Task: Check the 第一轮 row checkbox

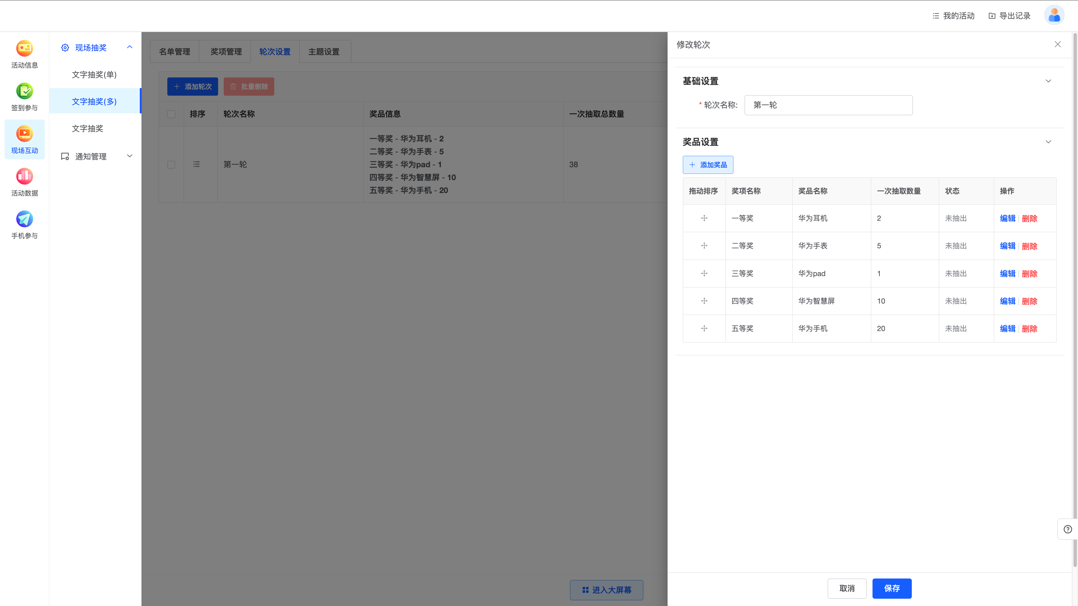Action: coord(171,164)
